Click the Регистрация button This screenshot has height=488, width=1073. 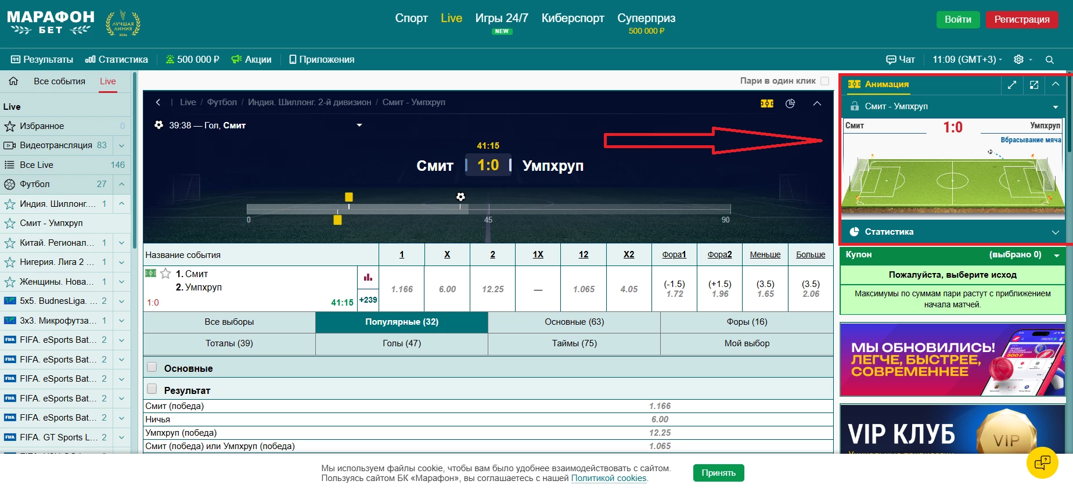1022,20
